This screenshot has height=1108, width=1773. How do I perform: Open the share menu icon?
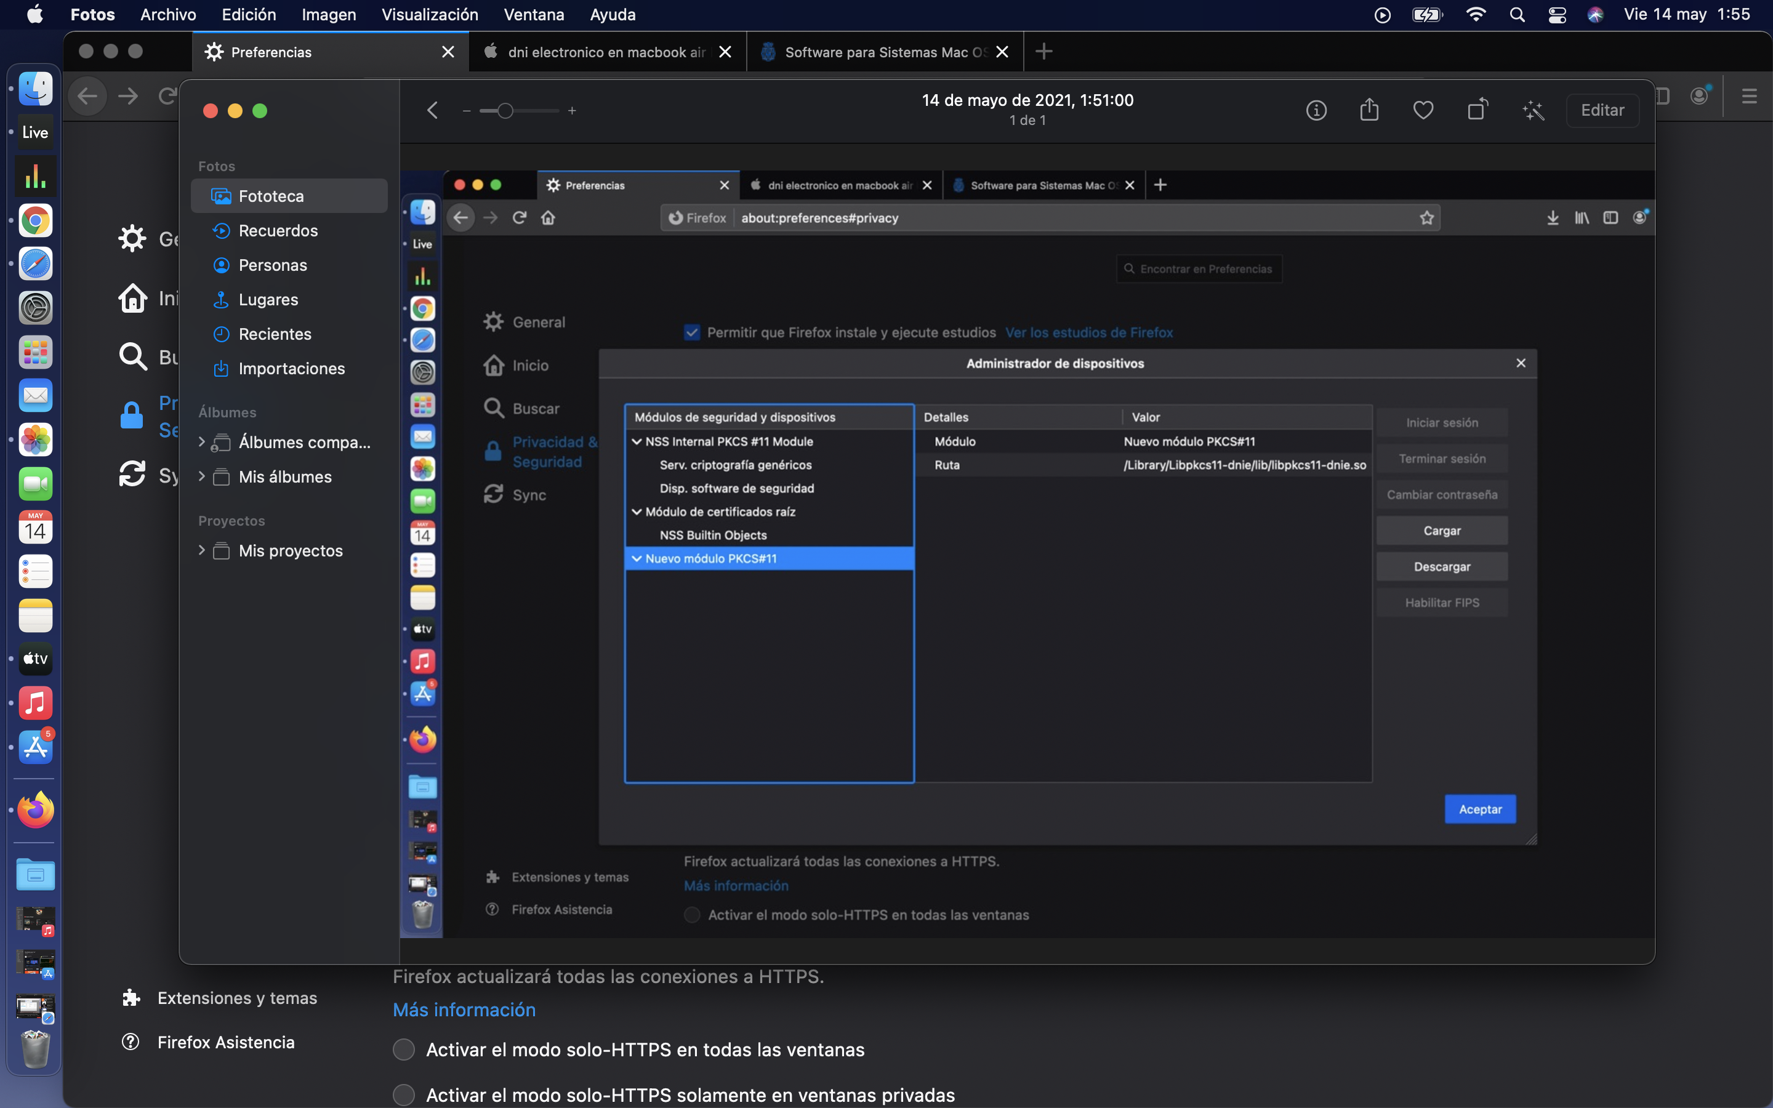[x=1369, y=111]
